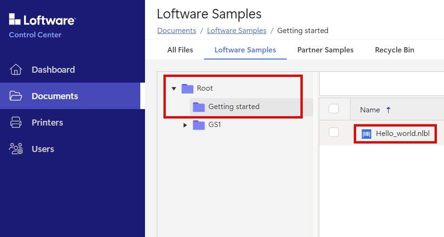The width and height of the screenshot is (444, 237).
Task: Switch to the All Files tab
Action: 180,50
